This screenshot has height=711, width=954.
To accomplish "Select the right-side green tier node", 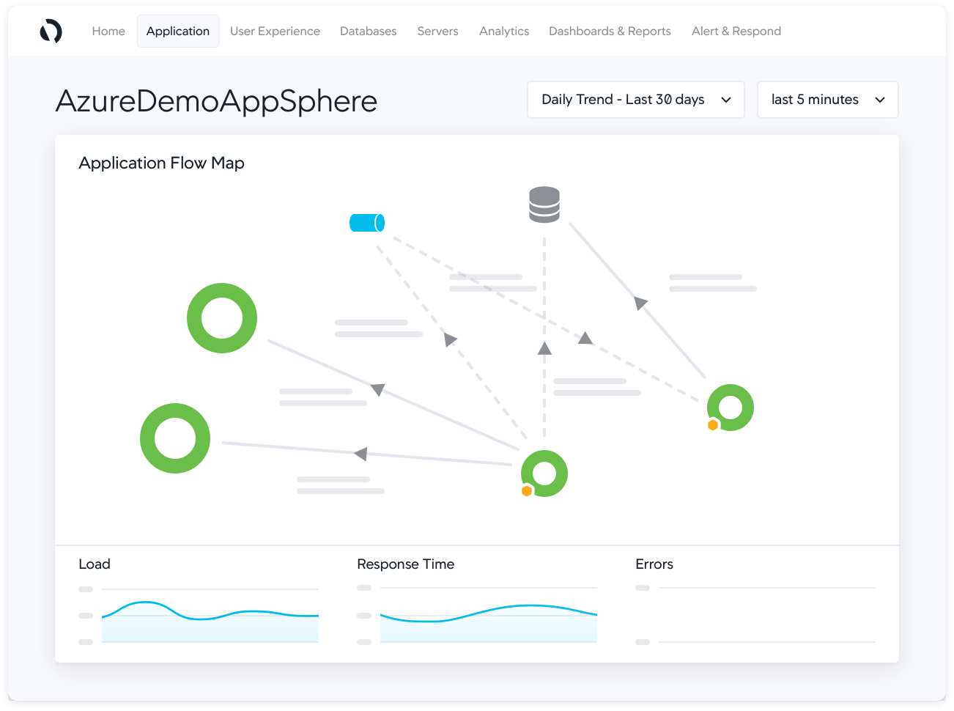I will 731,408.
